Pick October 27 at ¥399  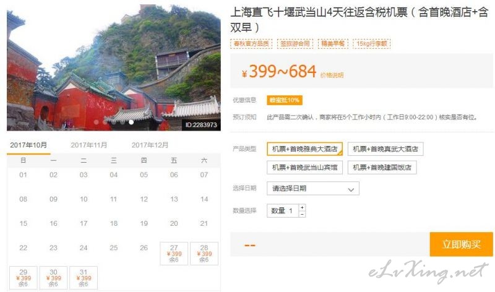[x=174, y=254]
